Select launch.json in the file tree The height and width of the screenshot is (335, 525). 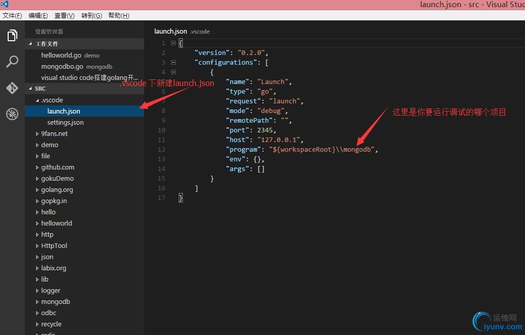[85, 111]
